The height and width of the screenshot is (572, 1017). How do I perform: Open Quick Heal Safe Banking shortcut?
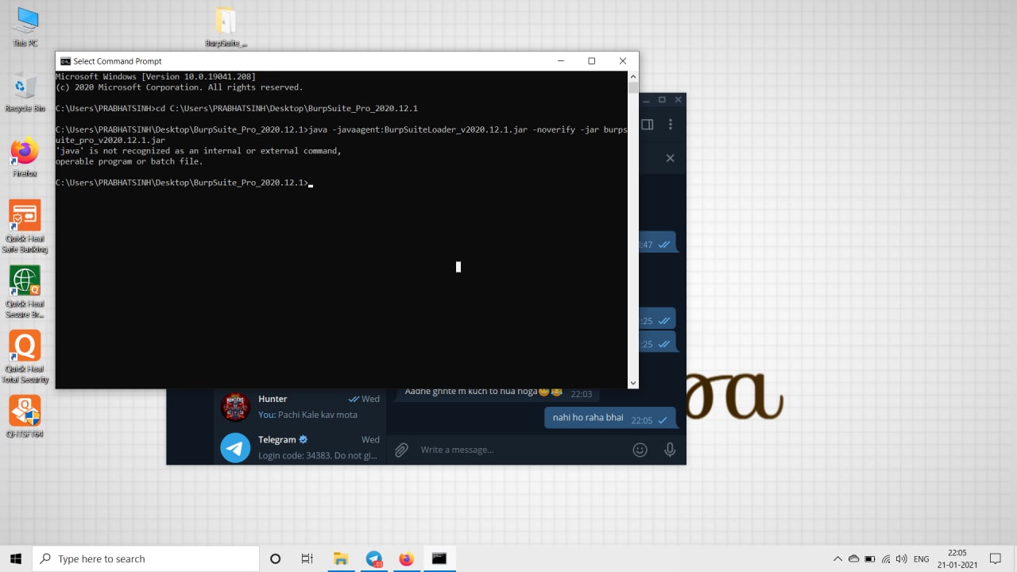pos(25,226)
